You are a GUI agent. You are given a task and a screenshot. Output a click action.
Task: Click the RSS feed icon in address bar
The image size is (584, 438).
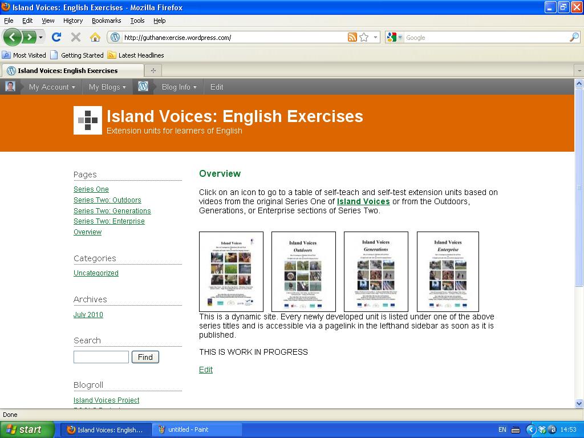[352, 38]
